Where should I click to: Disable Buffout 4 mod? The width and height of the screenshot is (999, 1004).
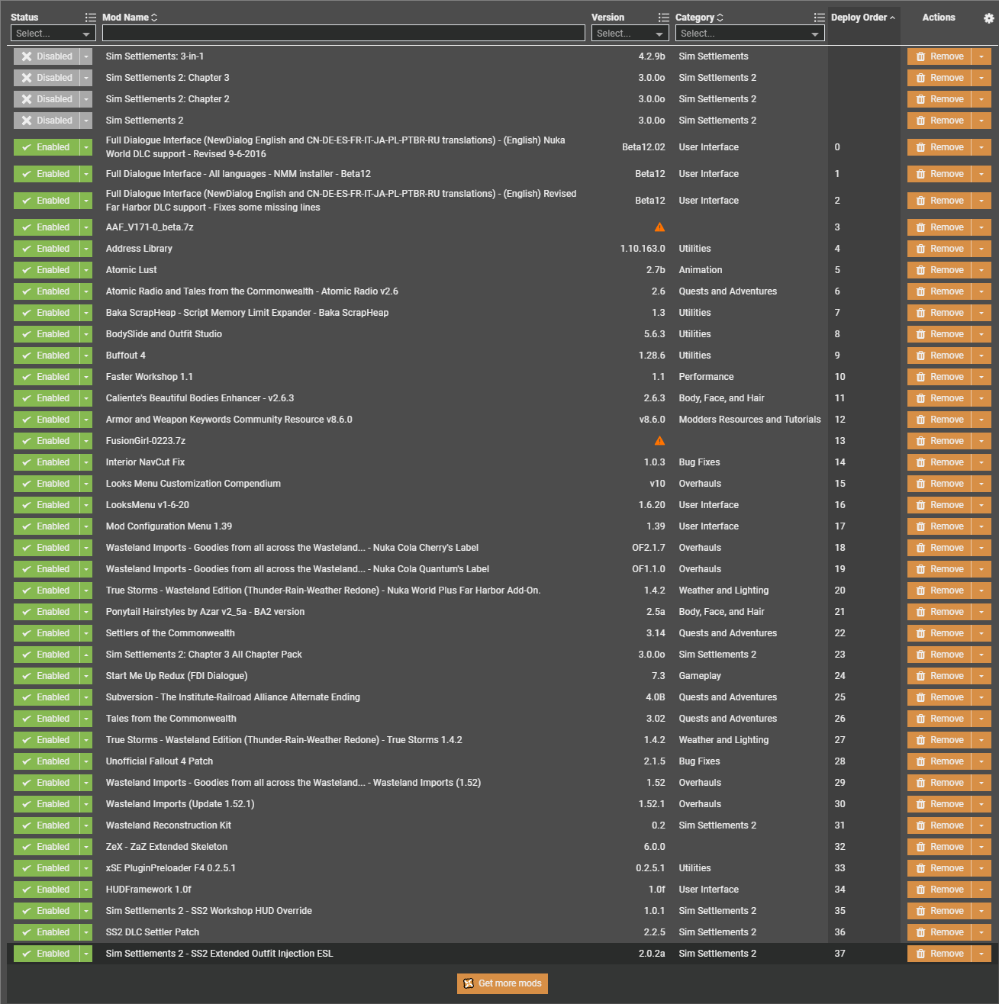click(x=47, y=356)
